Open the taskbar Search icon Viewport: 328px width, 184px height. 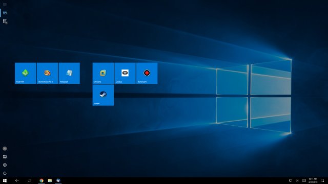coord(30,180)
